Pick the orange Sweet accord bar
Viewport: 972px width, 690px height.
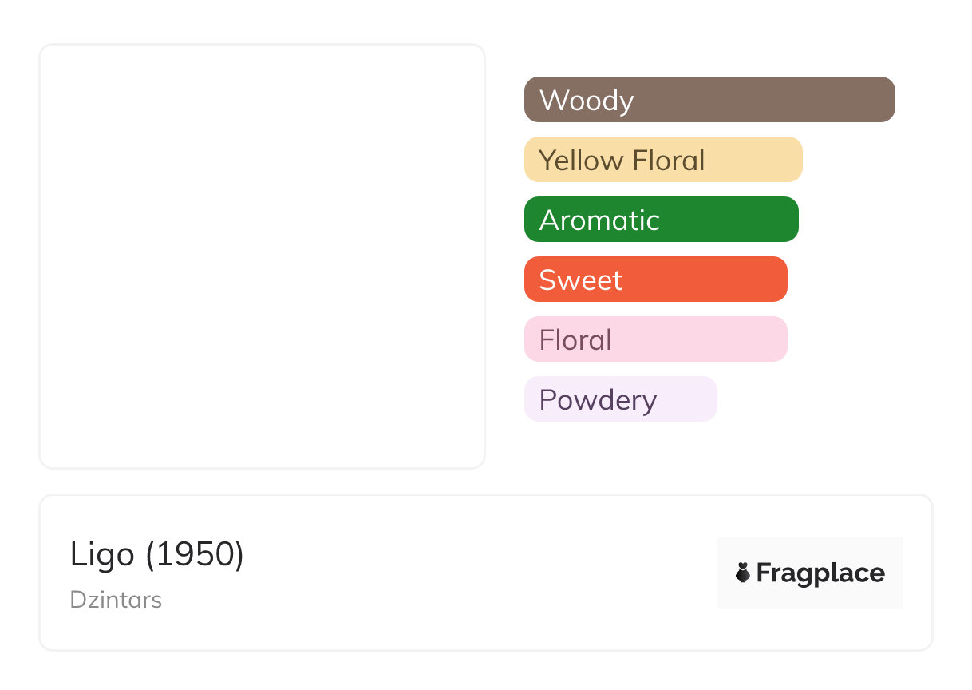tap(656, 280)
